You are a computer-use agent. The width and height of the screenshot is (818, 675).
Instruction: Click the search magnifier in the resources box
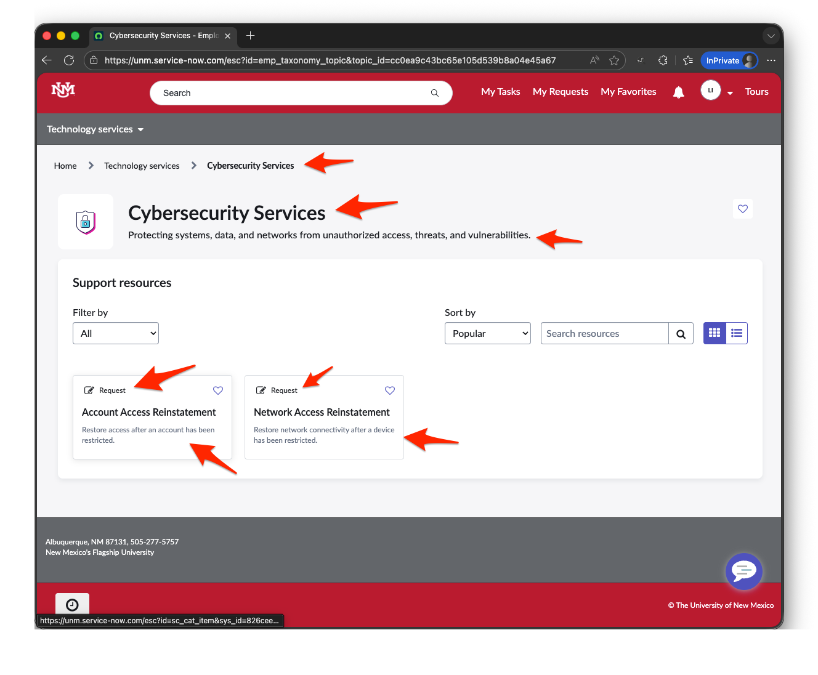click(681, 333)
